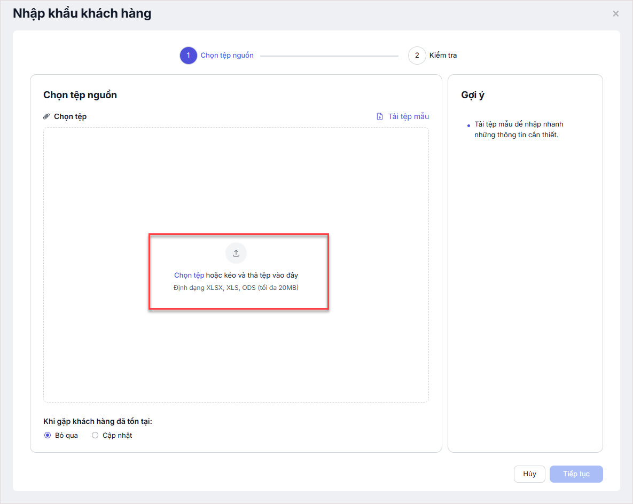Screen dimensions: 633x504
Task: Click the "Định dạng XLSX, XLS, ODS" format note
Action: (x=236, y=288)
